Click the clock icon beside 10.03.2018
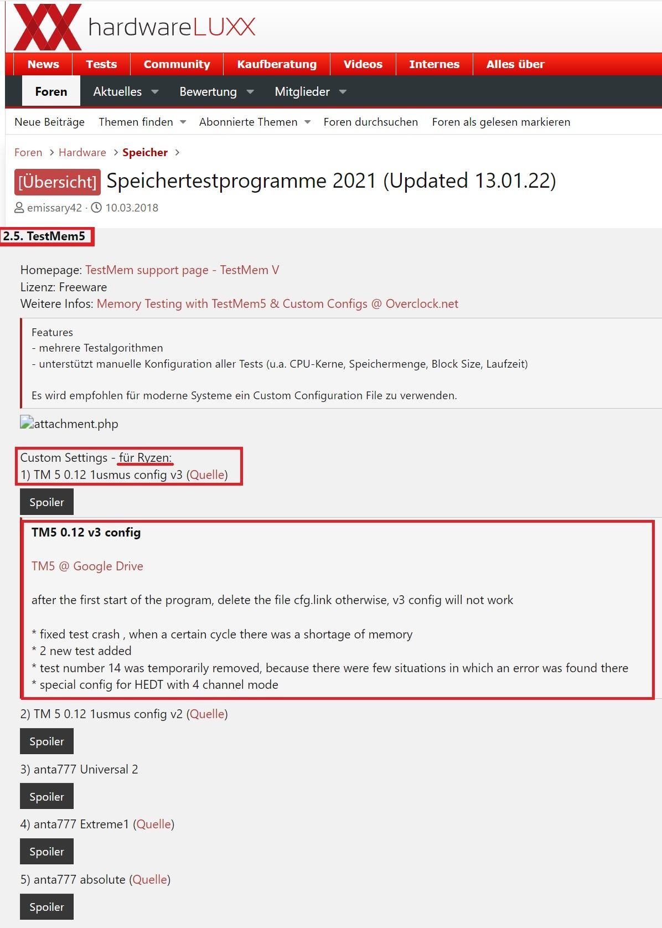Viewport: 662px width, 928px height. [x=96, y=208]
